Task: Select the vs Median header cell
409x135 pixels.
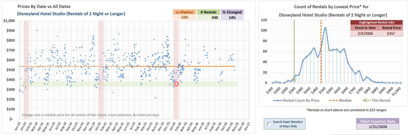Action: tap(184, 12)
